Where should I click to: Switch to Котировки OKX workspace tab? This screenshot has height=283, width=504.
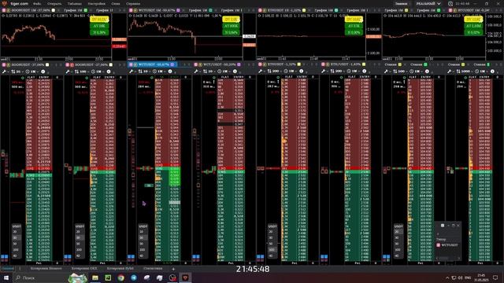(x=84, y=269)
